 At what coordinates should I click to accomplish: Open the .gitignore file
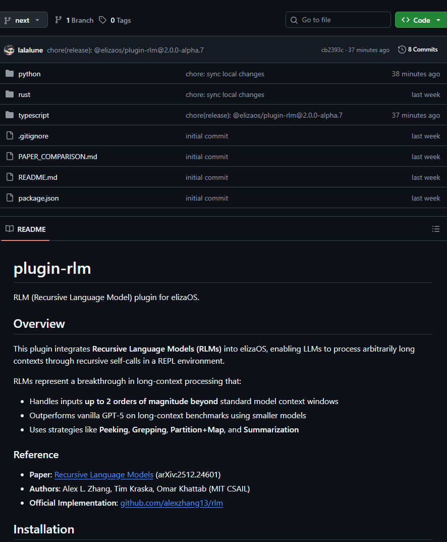coord(33,136)
